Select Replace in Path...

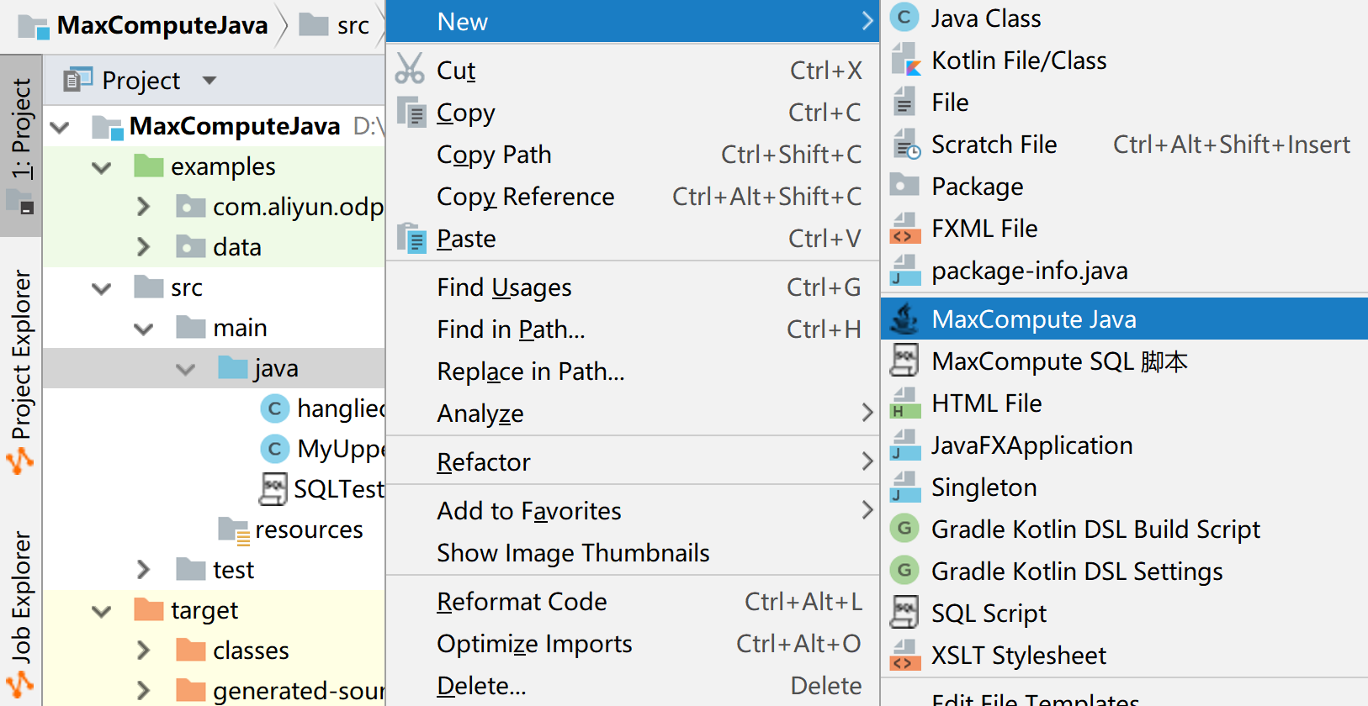tap(633, 371)
